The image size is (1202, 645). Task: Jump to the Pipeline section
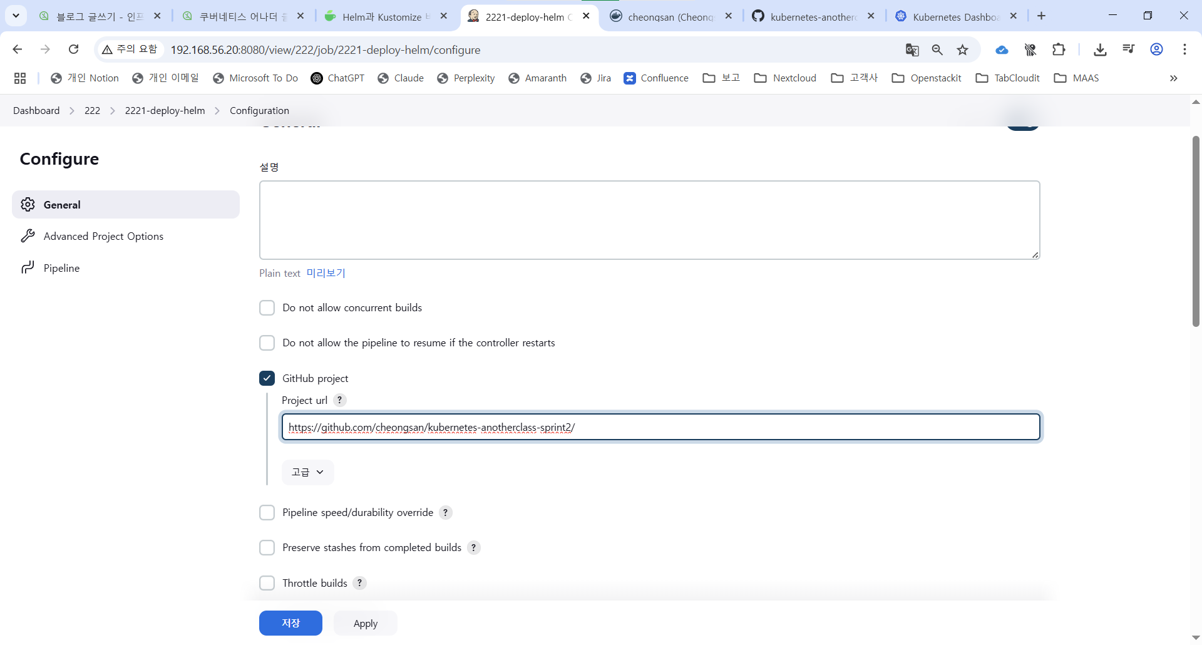[x=126, y=268]
